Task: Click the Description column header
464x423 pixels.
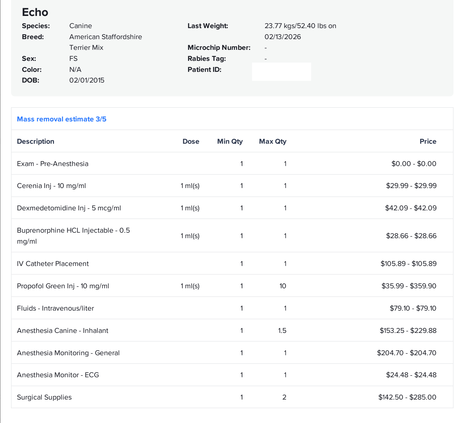Action: 35,141
